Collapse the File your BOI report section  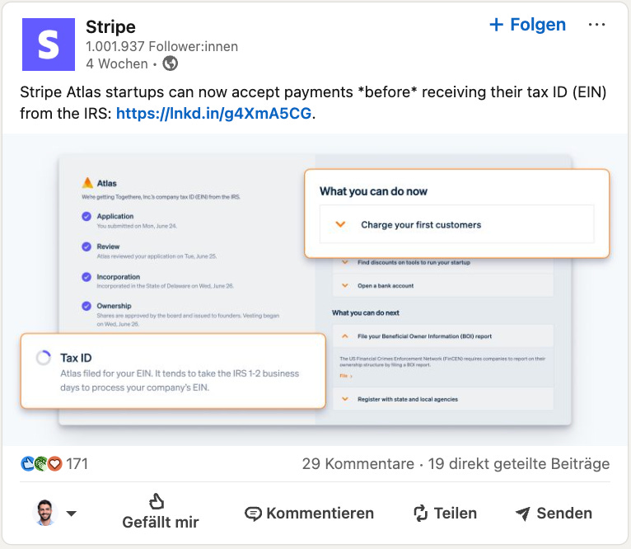coord(345,336)
